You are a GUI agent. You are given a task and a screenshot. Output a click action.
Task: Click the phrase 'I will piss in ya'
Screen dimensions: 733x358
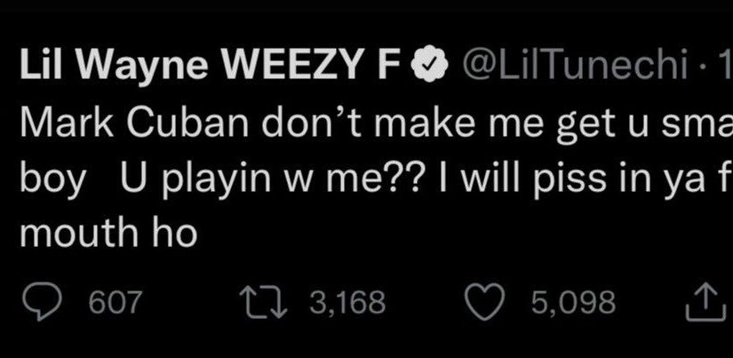click(x=570, y=179)
